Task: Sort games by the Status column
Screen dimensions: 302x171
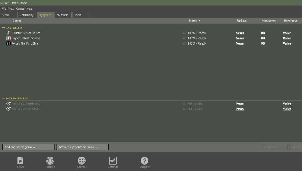Action: tap(195, 21)
